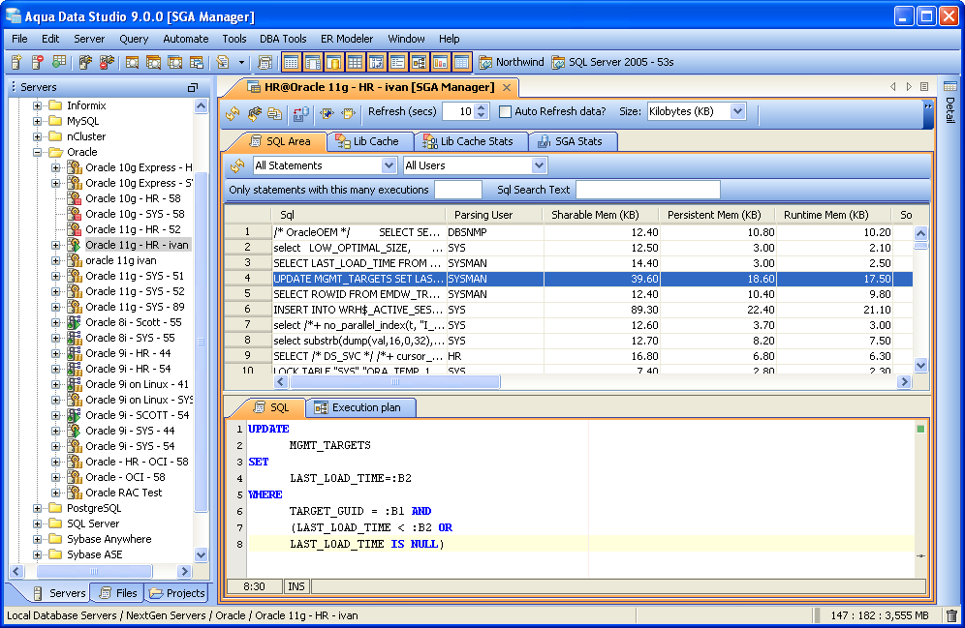Image resolution: width=965 pixels, height=628 pixels.
Task: Click the Sql Search Text input field
Action: click(647, 190)
